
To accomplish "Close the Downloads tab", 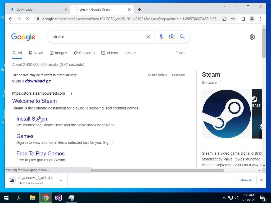I will (x=66, y=10).
